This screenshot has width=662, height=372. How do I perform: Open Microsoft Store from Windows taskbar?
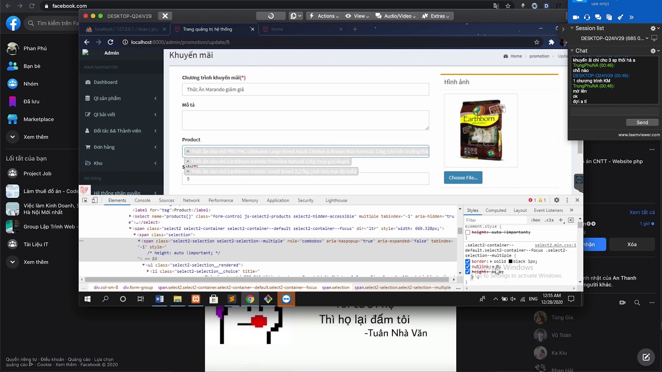[x=214, y=299]
